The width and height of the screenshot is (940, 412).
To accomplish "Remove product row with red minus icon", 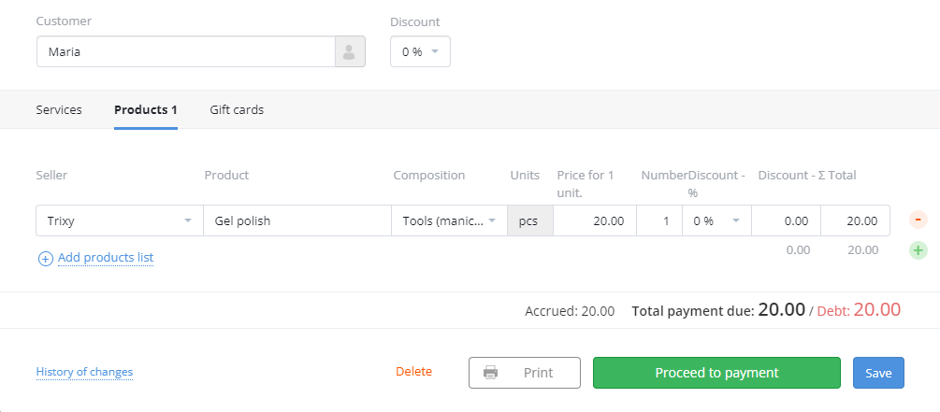I will [x=918, y=220].
